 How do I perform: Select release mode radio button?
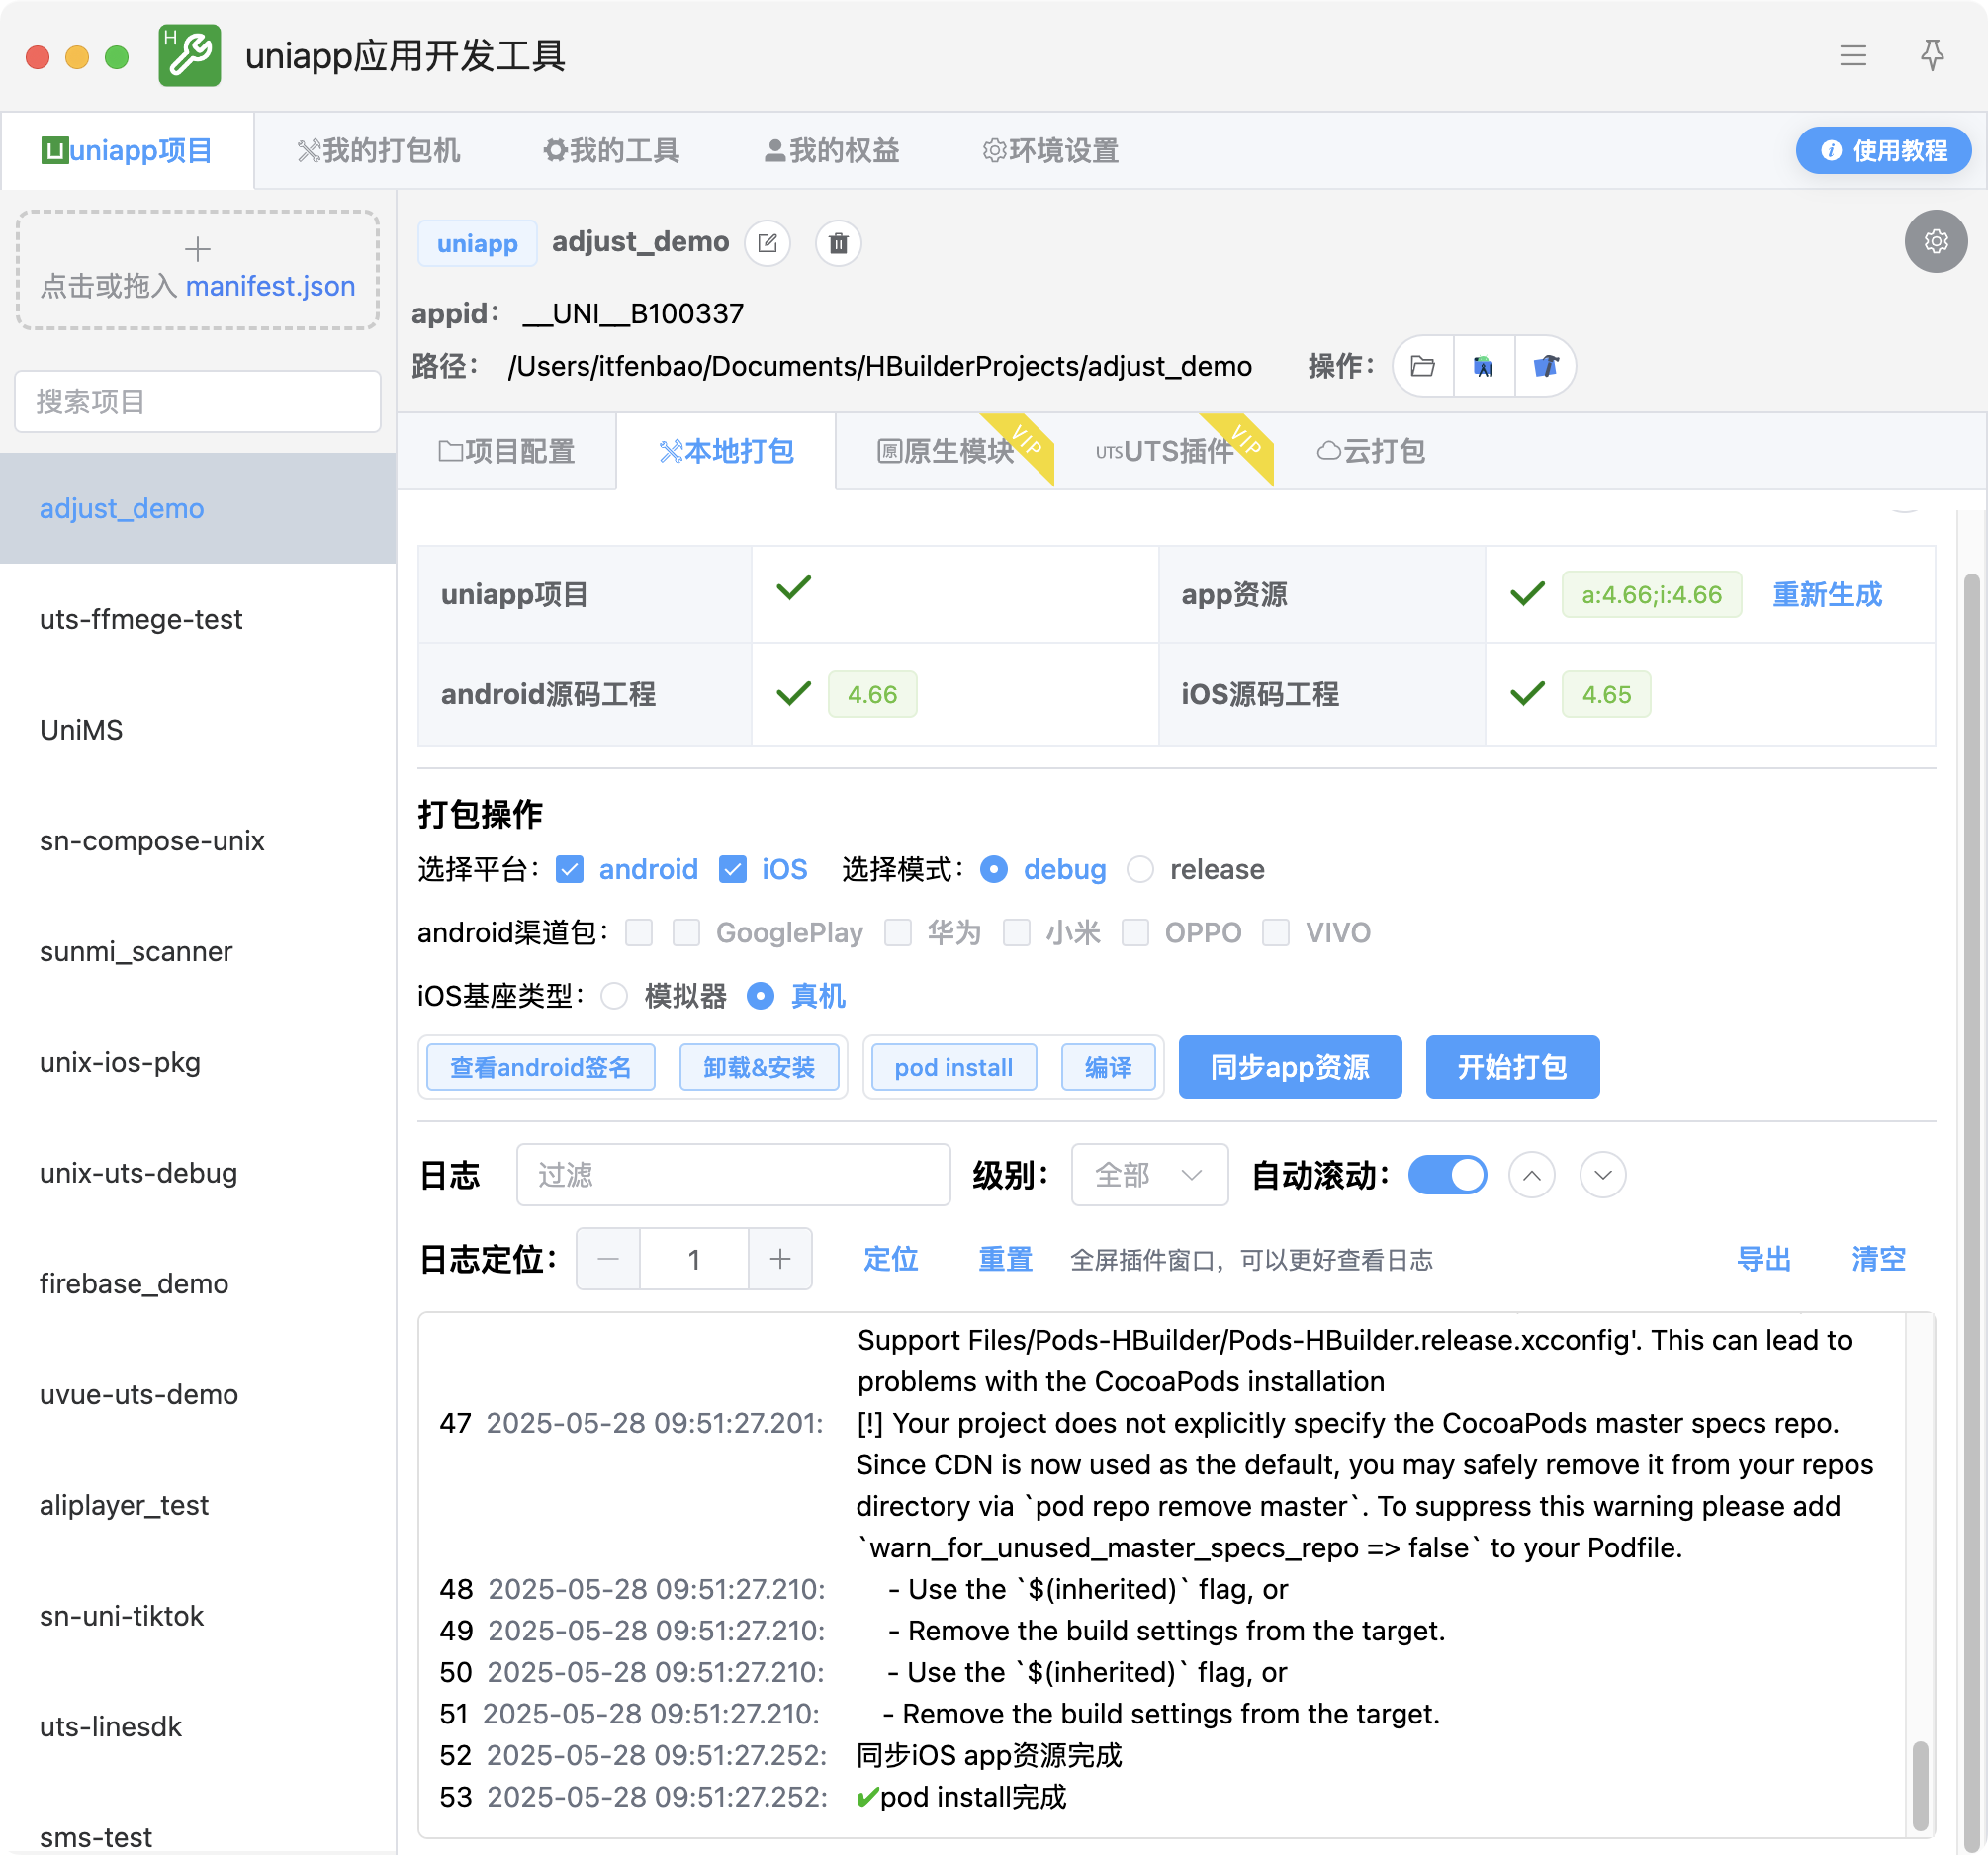pos(1140,869)
